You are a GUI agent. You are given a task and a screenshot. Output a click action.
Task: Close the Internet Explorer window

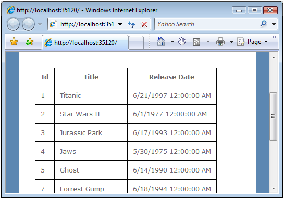[x=270, y=10]
